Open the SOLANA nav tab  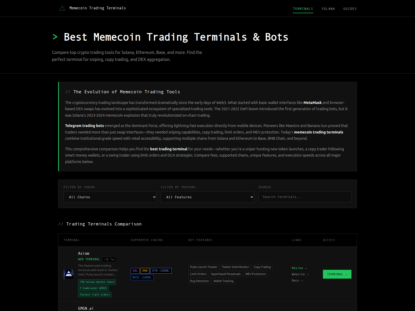tap(328, 9)
